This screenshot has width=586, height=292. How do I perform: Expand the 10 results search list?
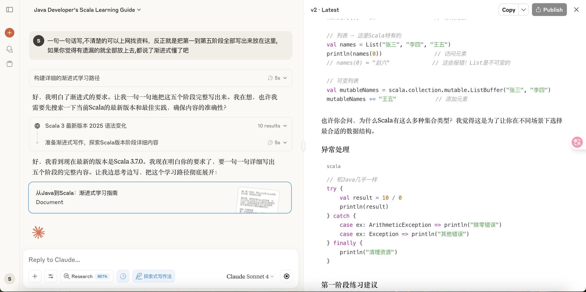pos(272,126)
